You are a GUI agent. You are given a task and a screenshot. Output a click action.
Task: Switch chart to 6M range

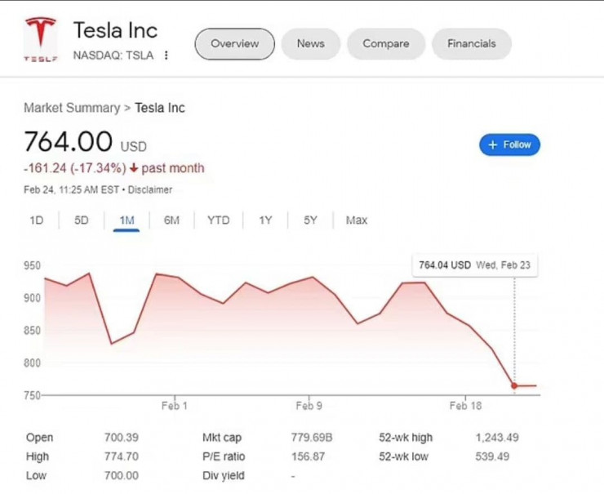[x=171, y=220]
